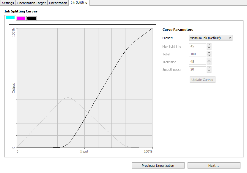Select the magenta ink curve tab
This screenshot has width=247, height=173.
[x=21, y=18]
